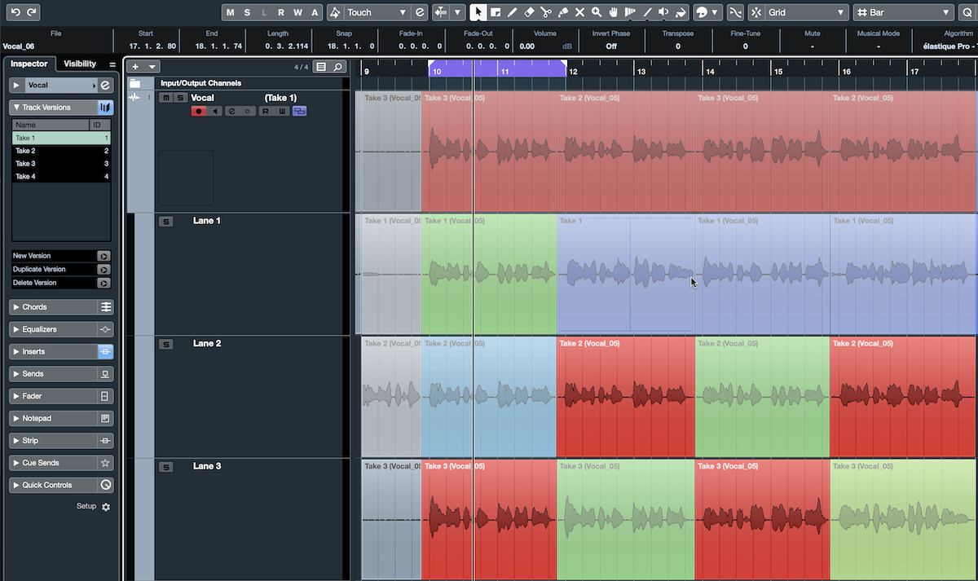This screenshot has height=581, width=978.
Task: Select the Play speaker tool
Action: 663,12
